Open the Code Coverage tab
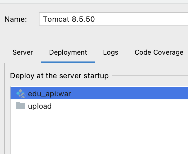This screenshot has height=154, width=188. (x=159, y=52)
